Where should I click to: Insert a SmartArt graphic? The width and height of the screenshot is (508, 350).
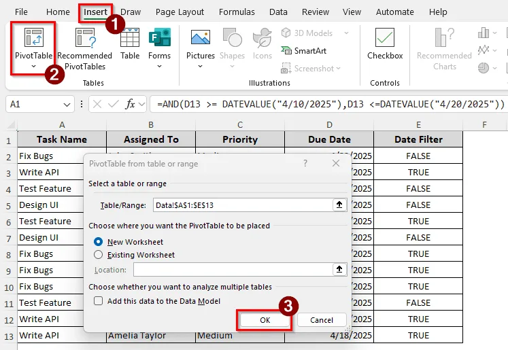(x=303, y=51)
